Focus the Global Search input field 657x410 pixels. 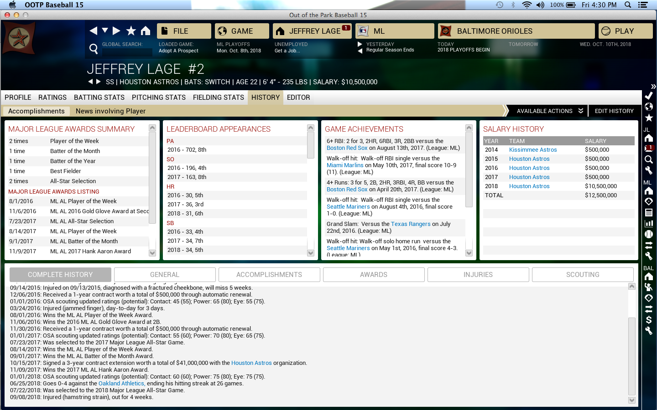(127, 52)
